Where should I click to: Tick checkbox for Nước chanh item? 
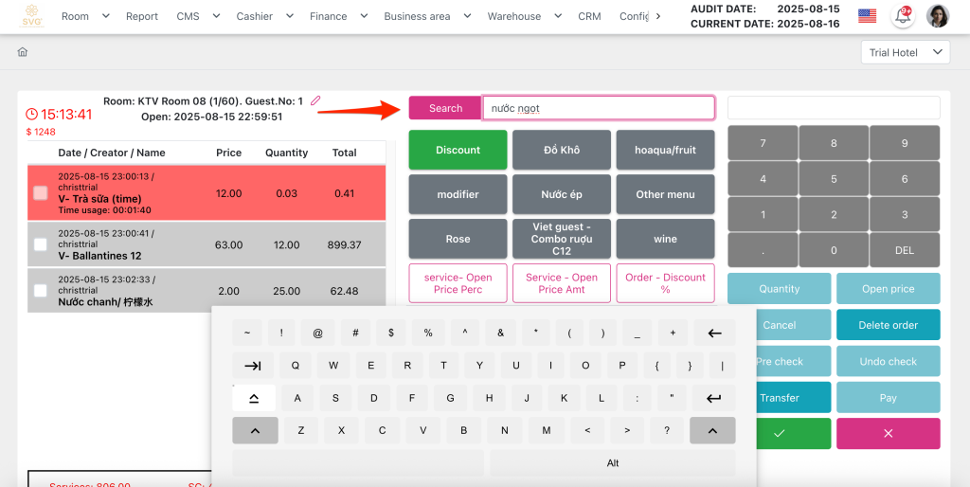tap(41, 291)
